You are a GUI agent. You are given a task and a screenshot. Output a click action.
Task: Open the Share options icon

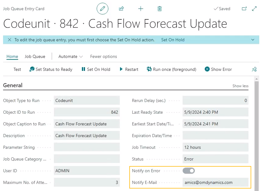[x=121, y=9]
